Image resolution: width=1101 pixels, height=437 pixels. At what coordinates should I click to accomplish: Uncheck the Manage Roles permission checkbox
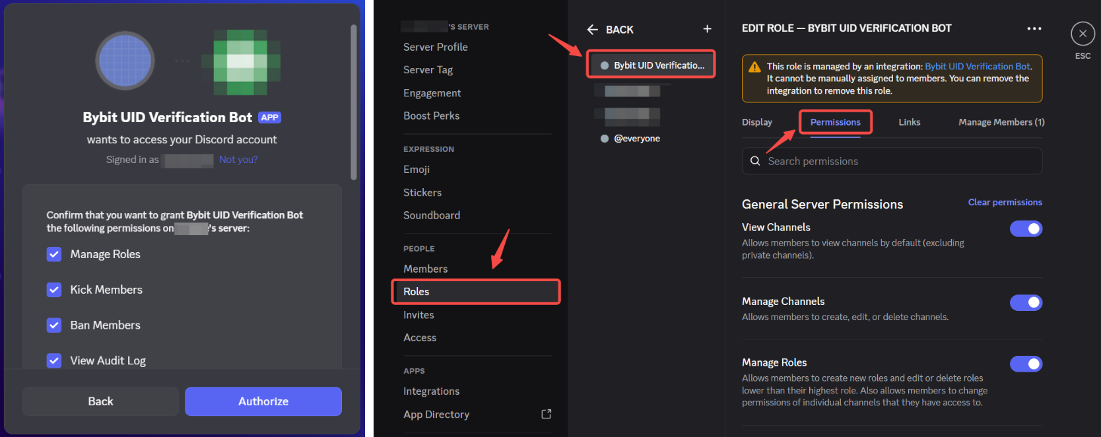(x=54, y=254)
